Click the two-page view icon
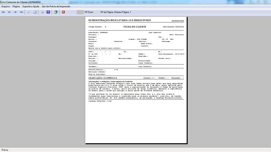Viewport: 271px width, 152px height. [35, 12]
